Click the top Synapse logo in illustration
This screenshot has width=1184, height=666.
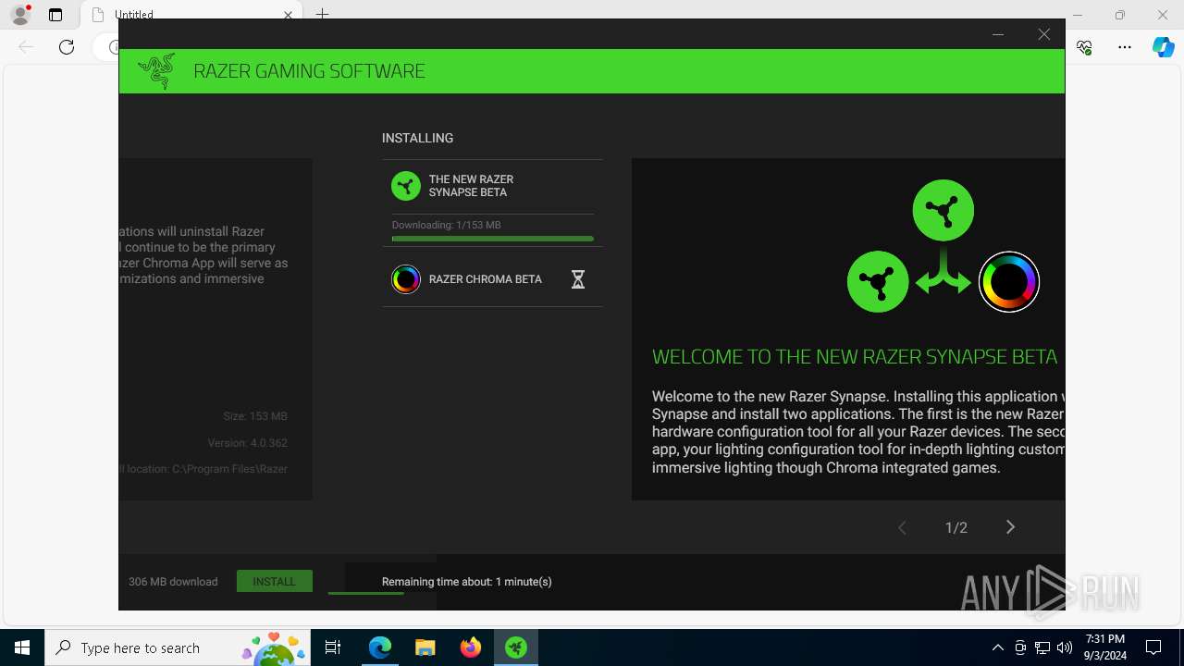click(943, 210)
